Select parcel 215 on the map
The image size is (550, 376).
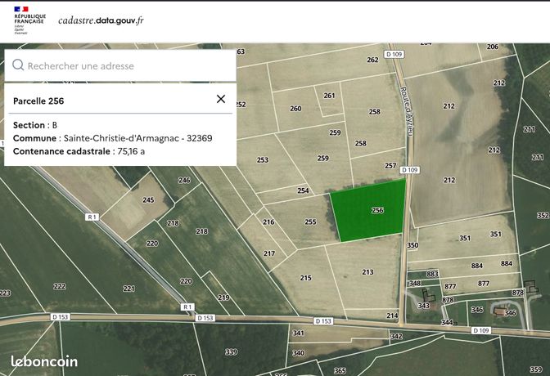(x=305, y=278)
